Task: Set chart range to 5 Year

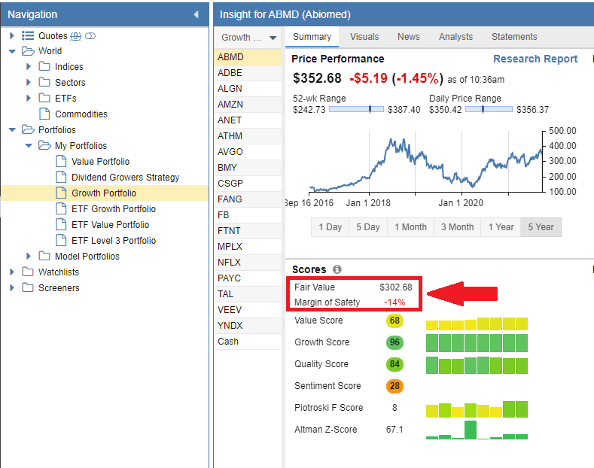Action: coord(541,227)
